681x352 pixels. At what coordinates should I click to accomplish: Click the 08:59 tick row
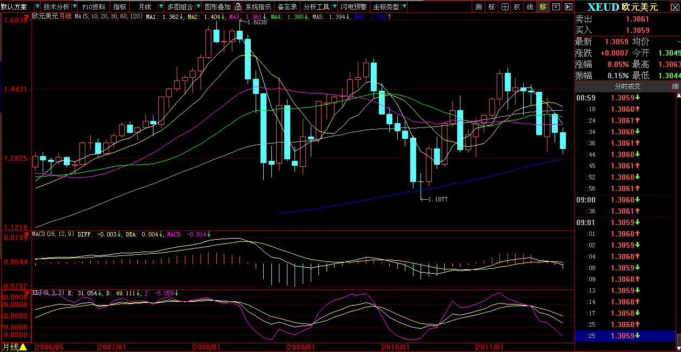point(625,98)
